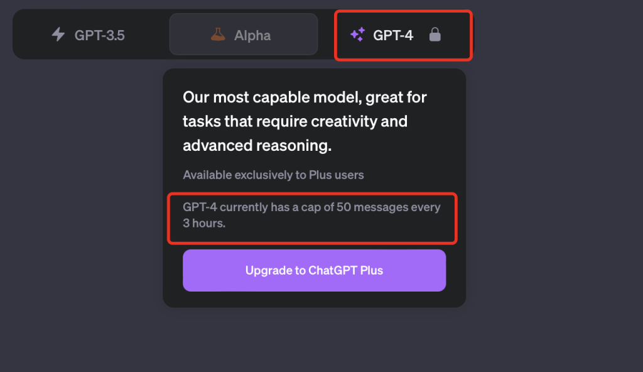Click Upgrade to ChatGPT Plus
Screen dimensions: 643x372
314,270
